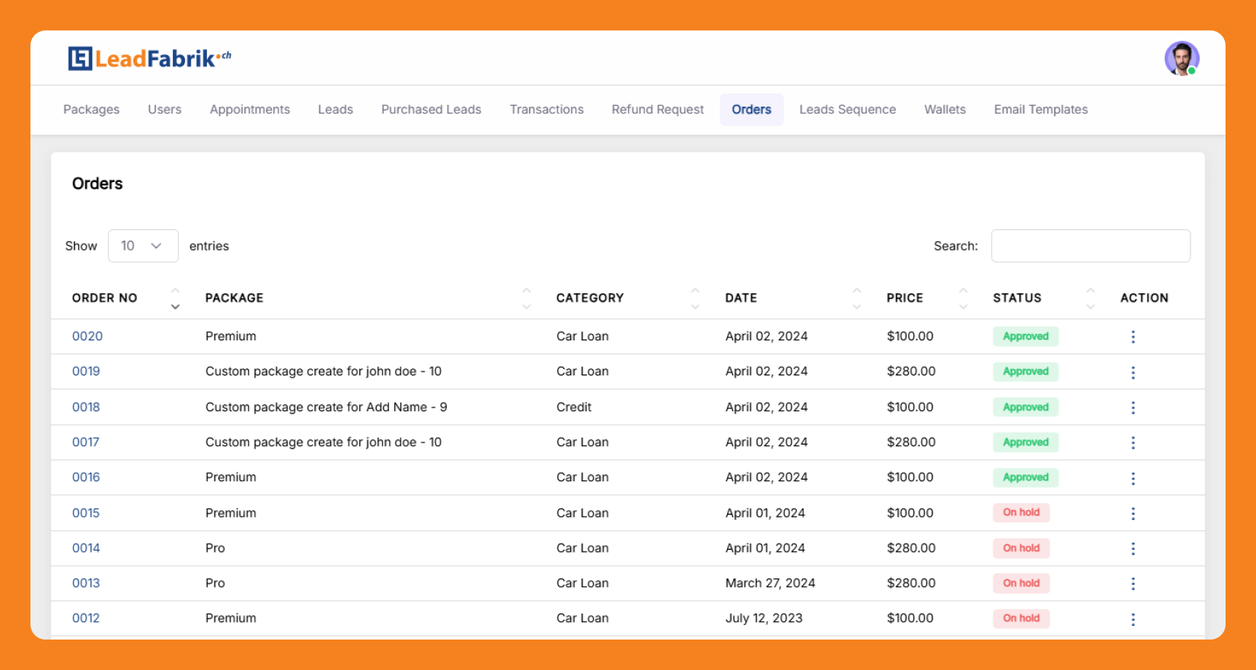
Task: Open the user profile avatar
Action: (x=1181, y=59)
